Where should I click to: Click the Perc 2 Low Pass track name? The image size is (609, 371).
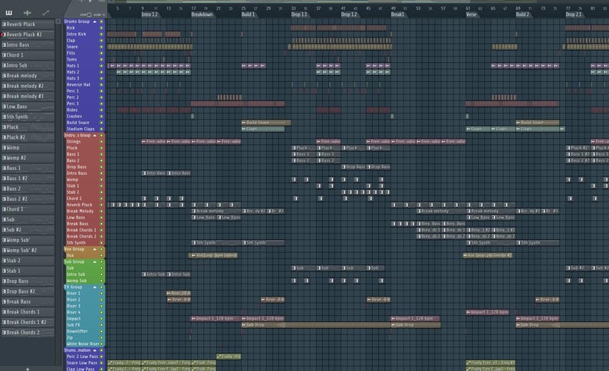coord(82,356)
